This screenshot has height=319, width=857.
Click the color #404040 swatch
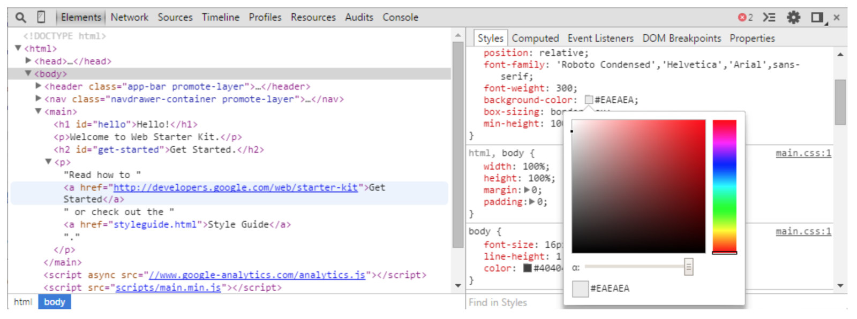[x=527, y=268]
